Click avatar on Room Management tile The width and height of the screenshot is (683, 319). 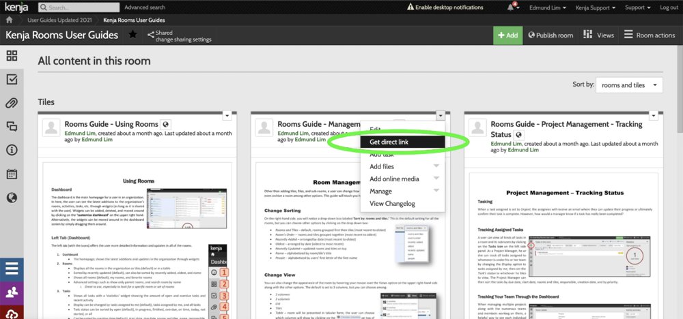point(264,127)
